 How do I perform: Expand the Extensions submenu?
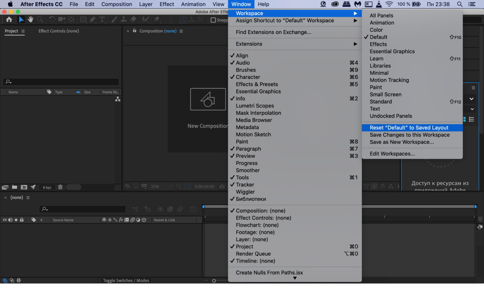tap(295, 44)
